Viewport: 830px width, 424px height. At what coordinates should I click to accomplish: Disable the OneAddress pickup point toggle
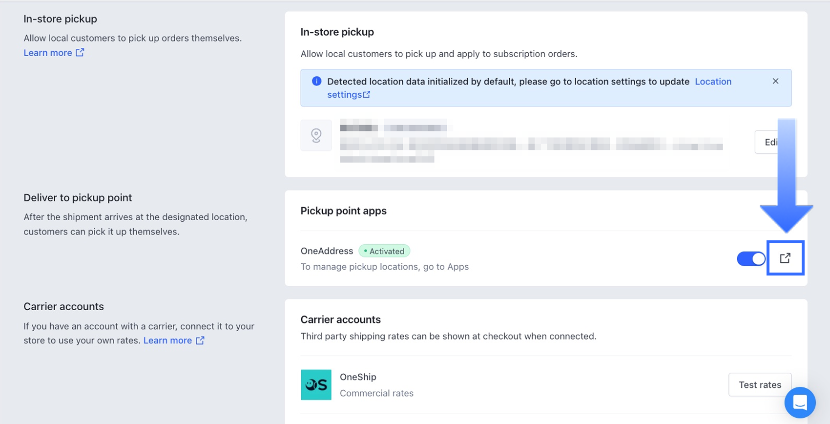[x=751, y=259]
